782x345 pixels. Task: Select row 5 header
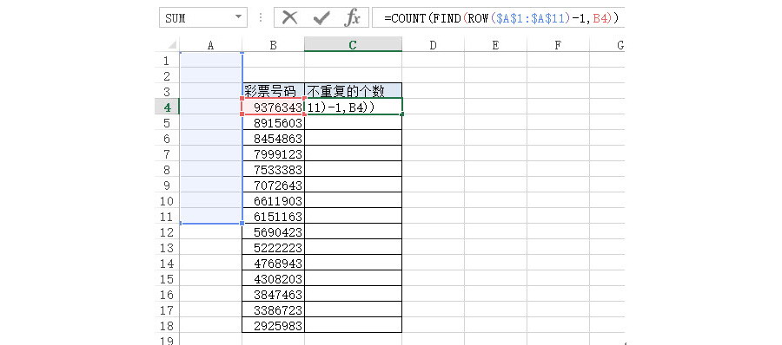(167, 122)
